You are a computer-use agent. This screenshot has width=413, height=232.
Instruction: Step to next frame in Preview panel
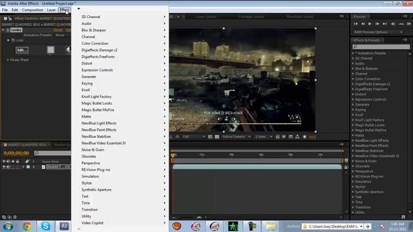pyautogui.click(x=377, y=24)
